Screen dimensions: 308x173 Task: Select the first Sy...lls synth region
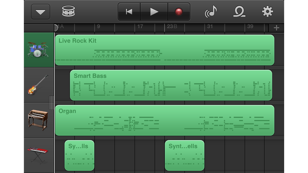[79, 155]
